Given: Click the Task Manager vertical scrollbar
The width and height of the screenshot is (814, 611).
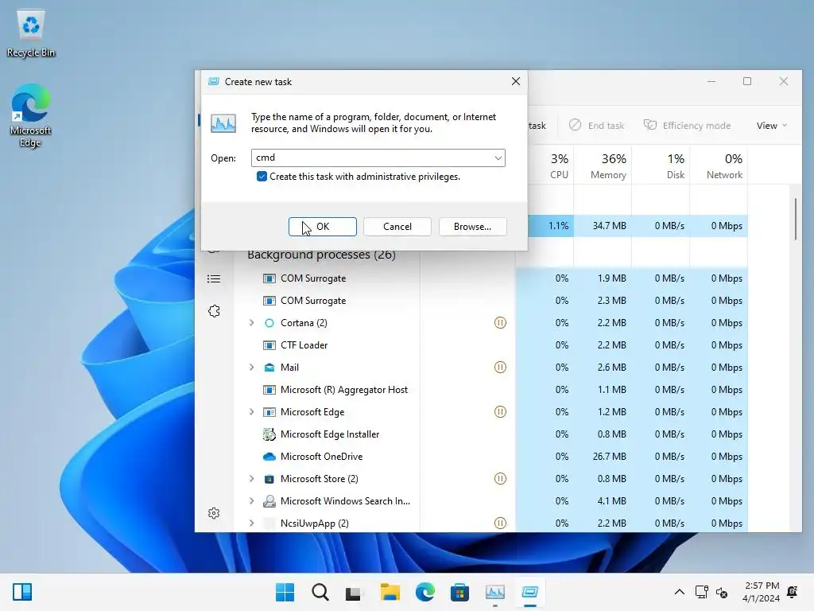Looking at the screenshot, I should [x=795, y=219].
